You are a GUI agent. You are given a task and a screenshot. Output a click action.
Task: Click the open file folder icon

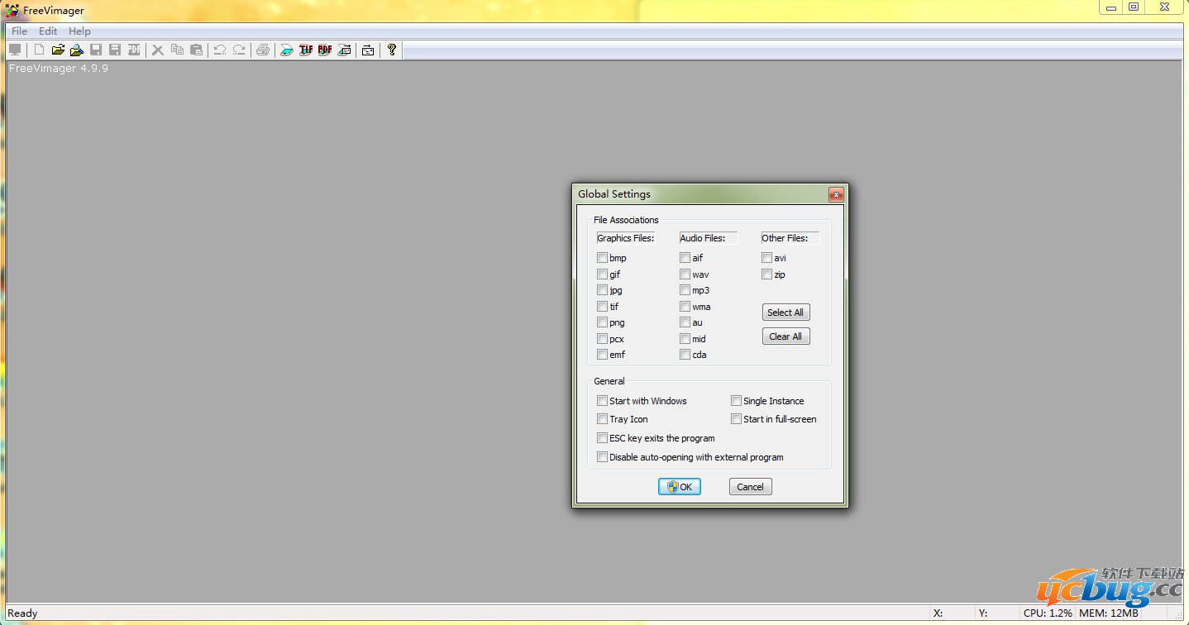pyautogui.click(x=58, y=50)
